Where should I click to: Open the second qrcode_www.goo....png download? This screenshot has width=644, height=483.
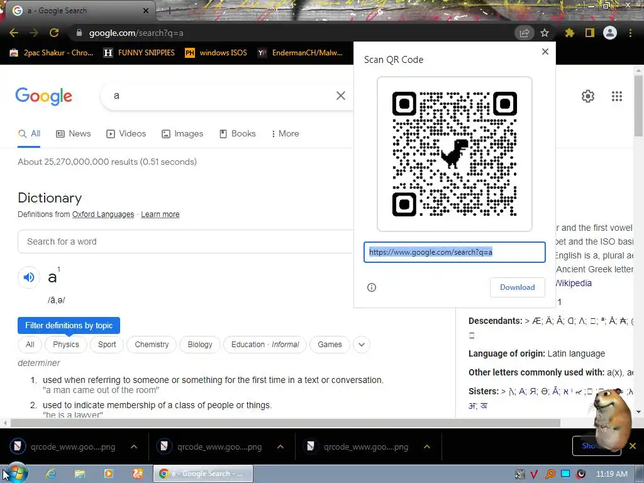pyautogui.click(x=210, y=447)
